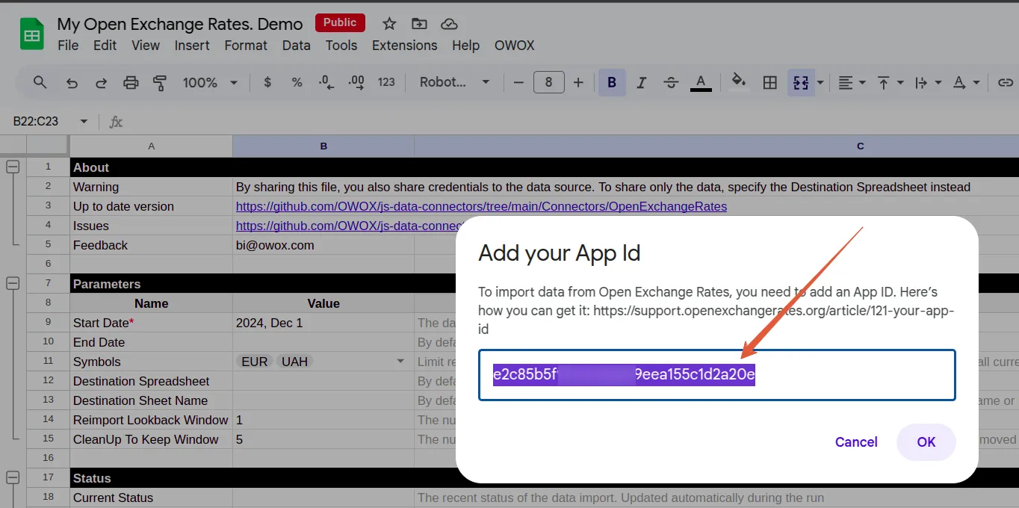Select the bi@owox.com cell
This screenshot has height=508, width=1019.
pyautogui.click(x=323, y=245)
